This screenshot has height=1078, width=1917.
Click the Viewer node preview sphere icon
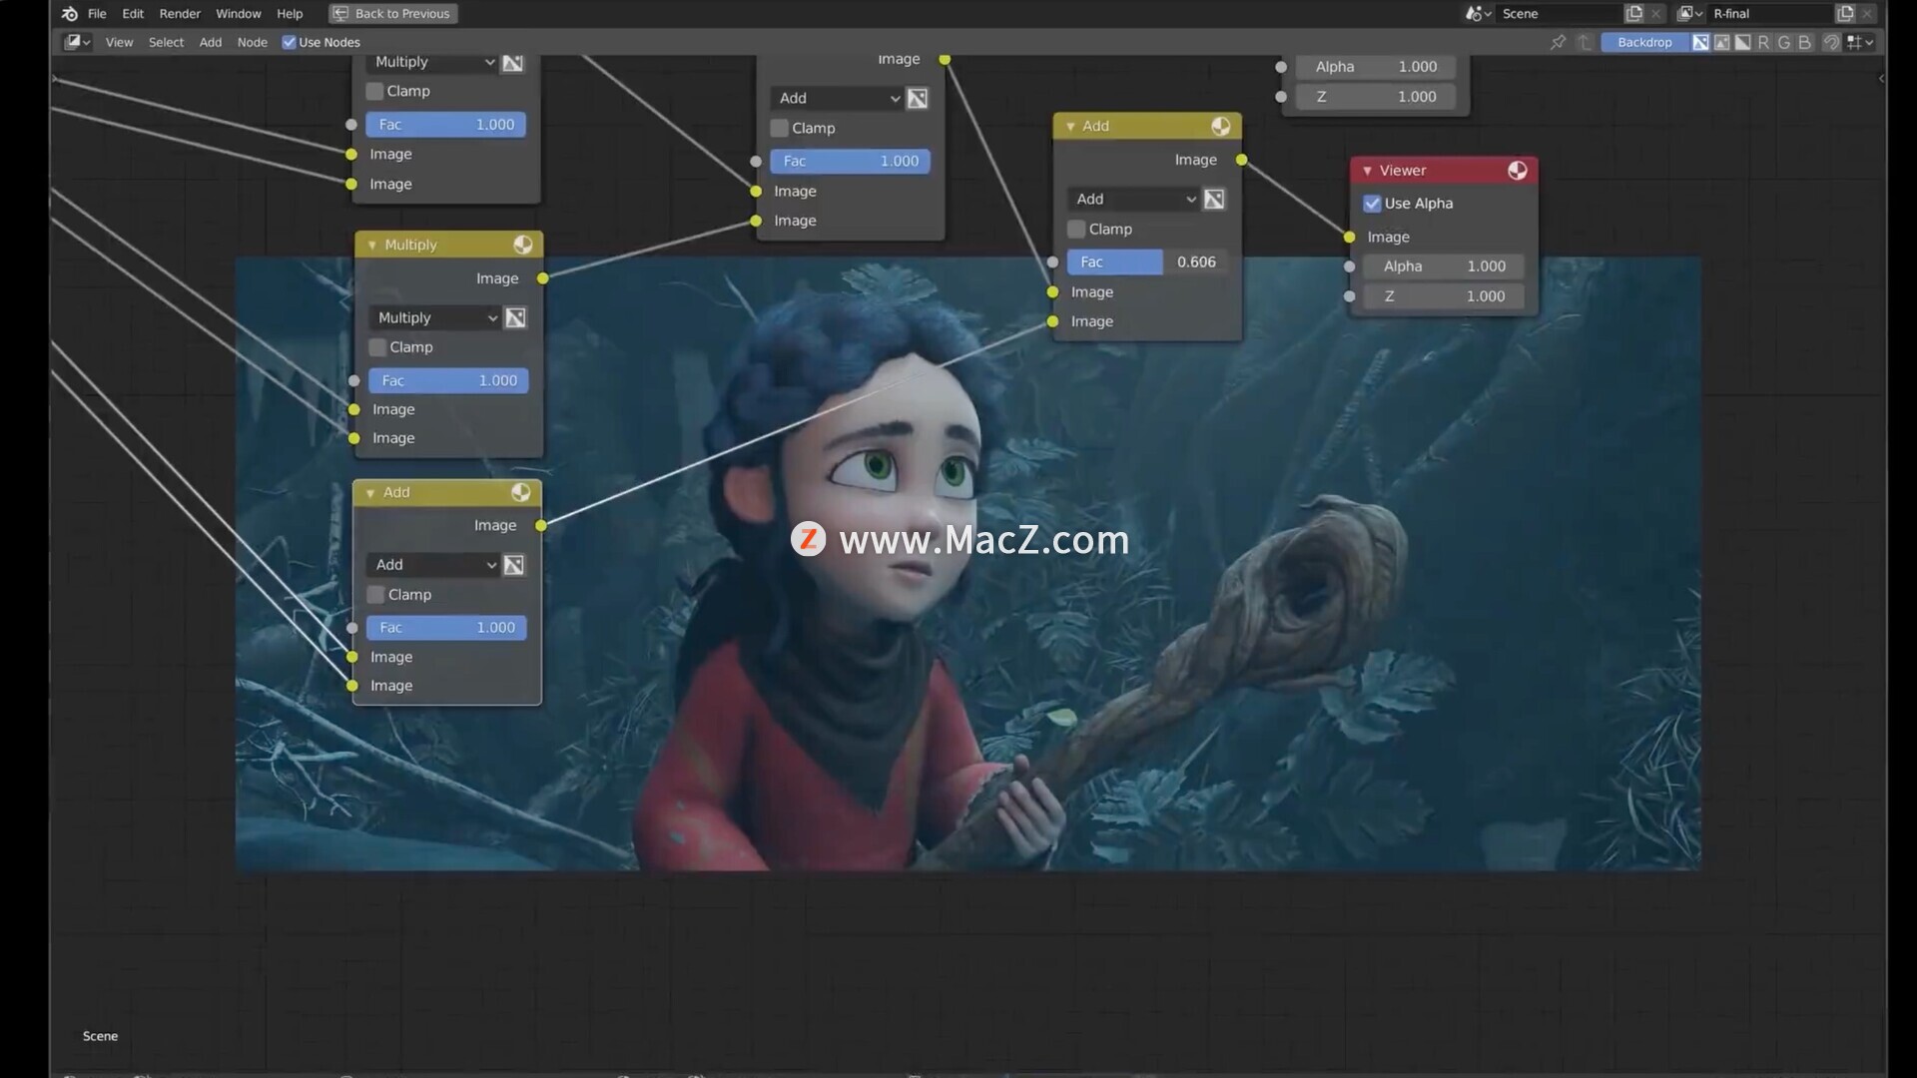(x=1517, y=171)
